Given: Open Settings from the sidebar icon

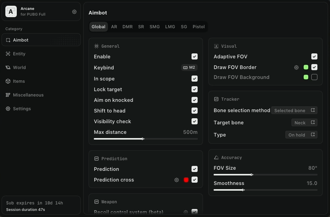Looking at the screenshot, I should pos(8,109).
